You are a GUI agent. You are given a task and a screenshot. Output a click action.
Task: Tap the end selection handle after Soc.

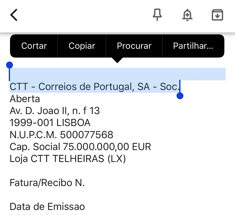tap(180, 96)
